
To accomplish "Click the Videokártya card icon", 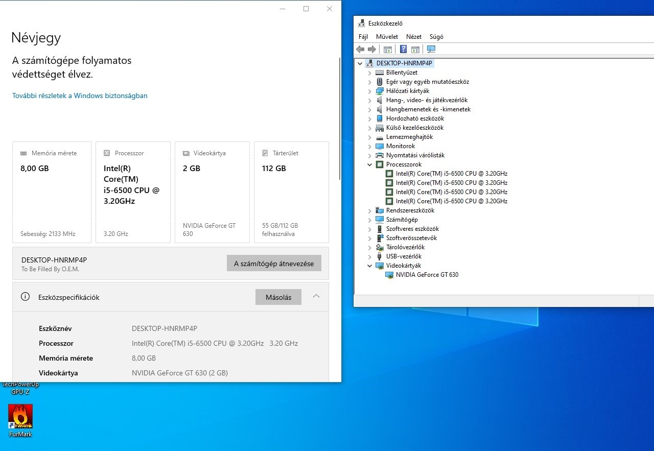I will 186,153.
